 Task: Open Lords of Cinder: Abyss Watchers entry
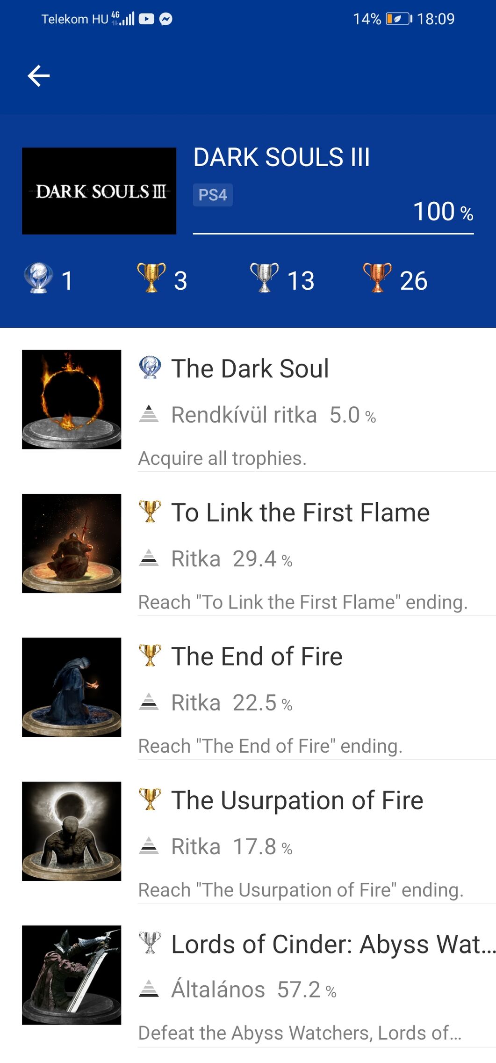click(333, 944)
